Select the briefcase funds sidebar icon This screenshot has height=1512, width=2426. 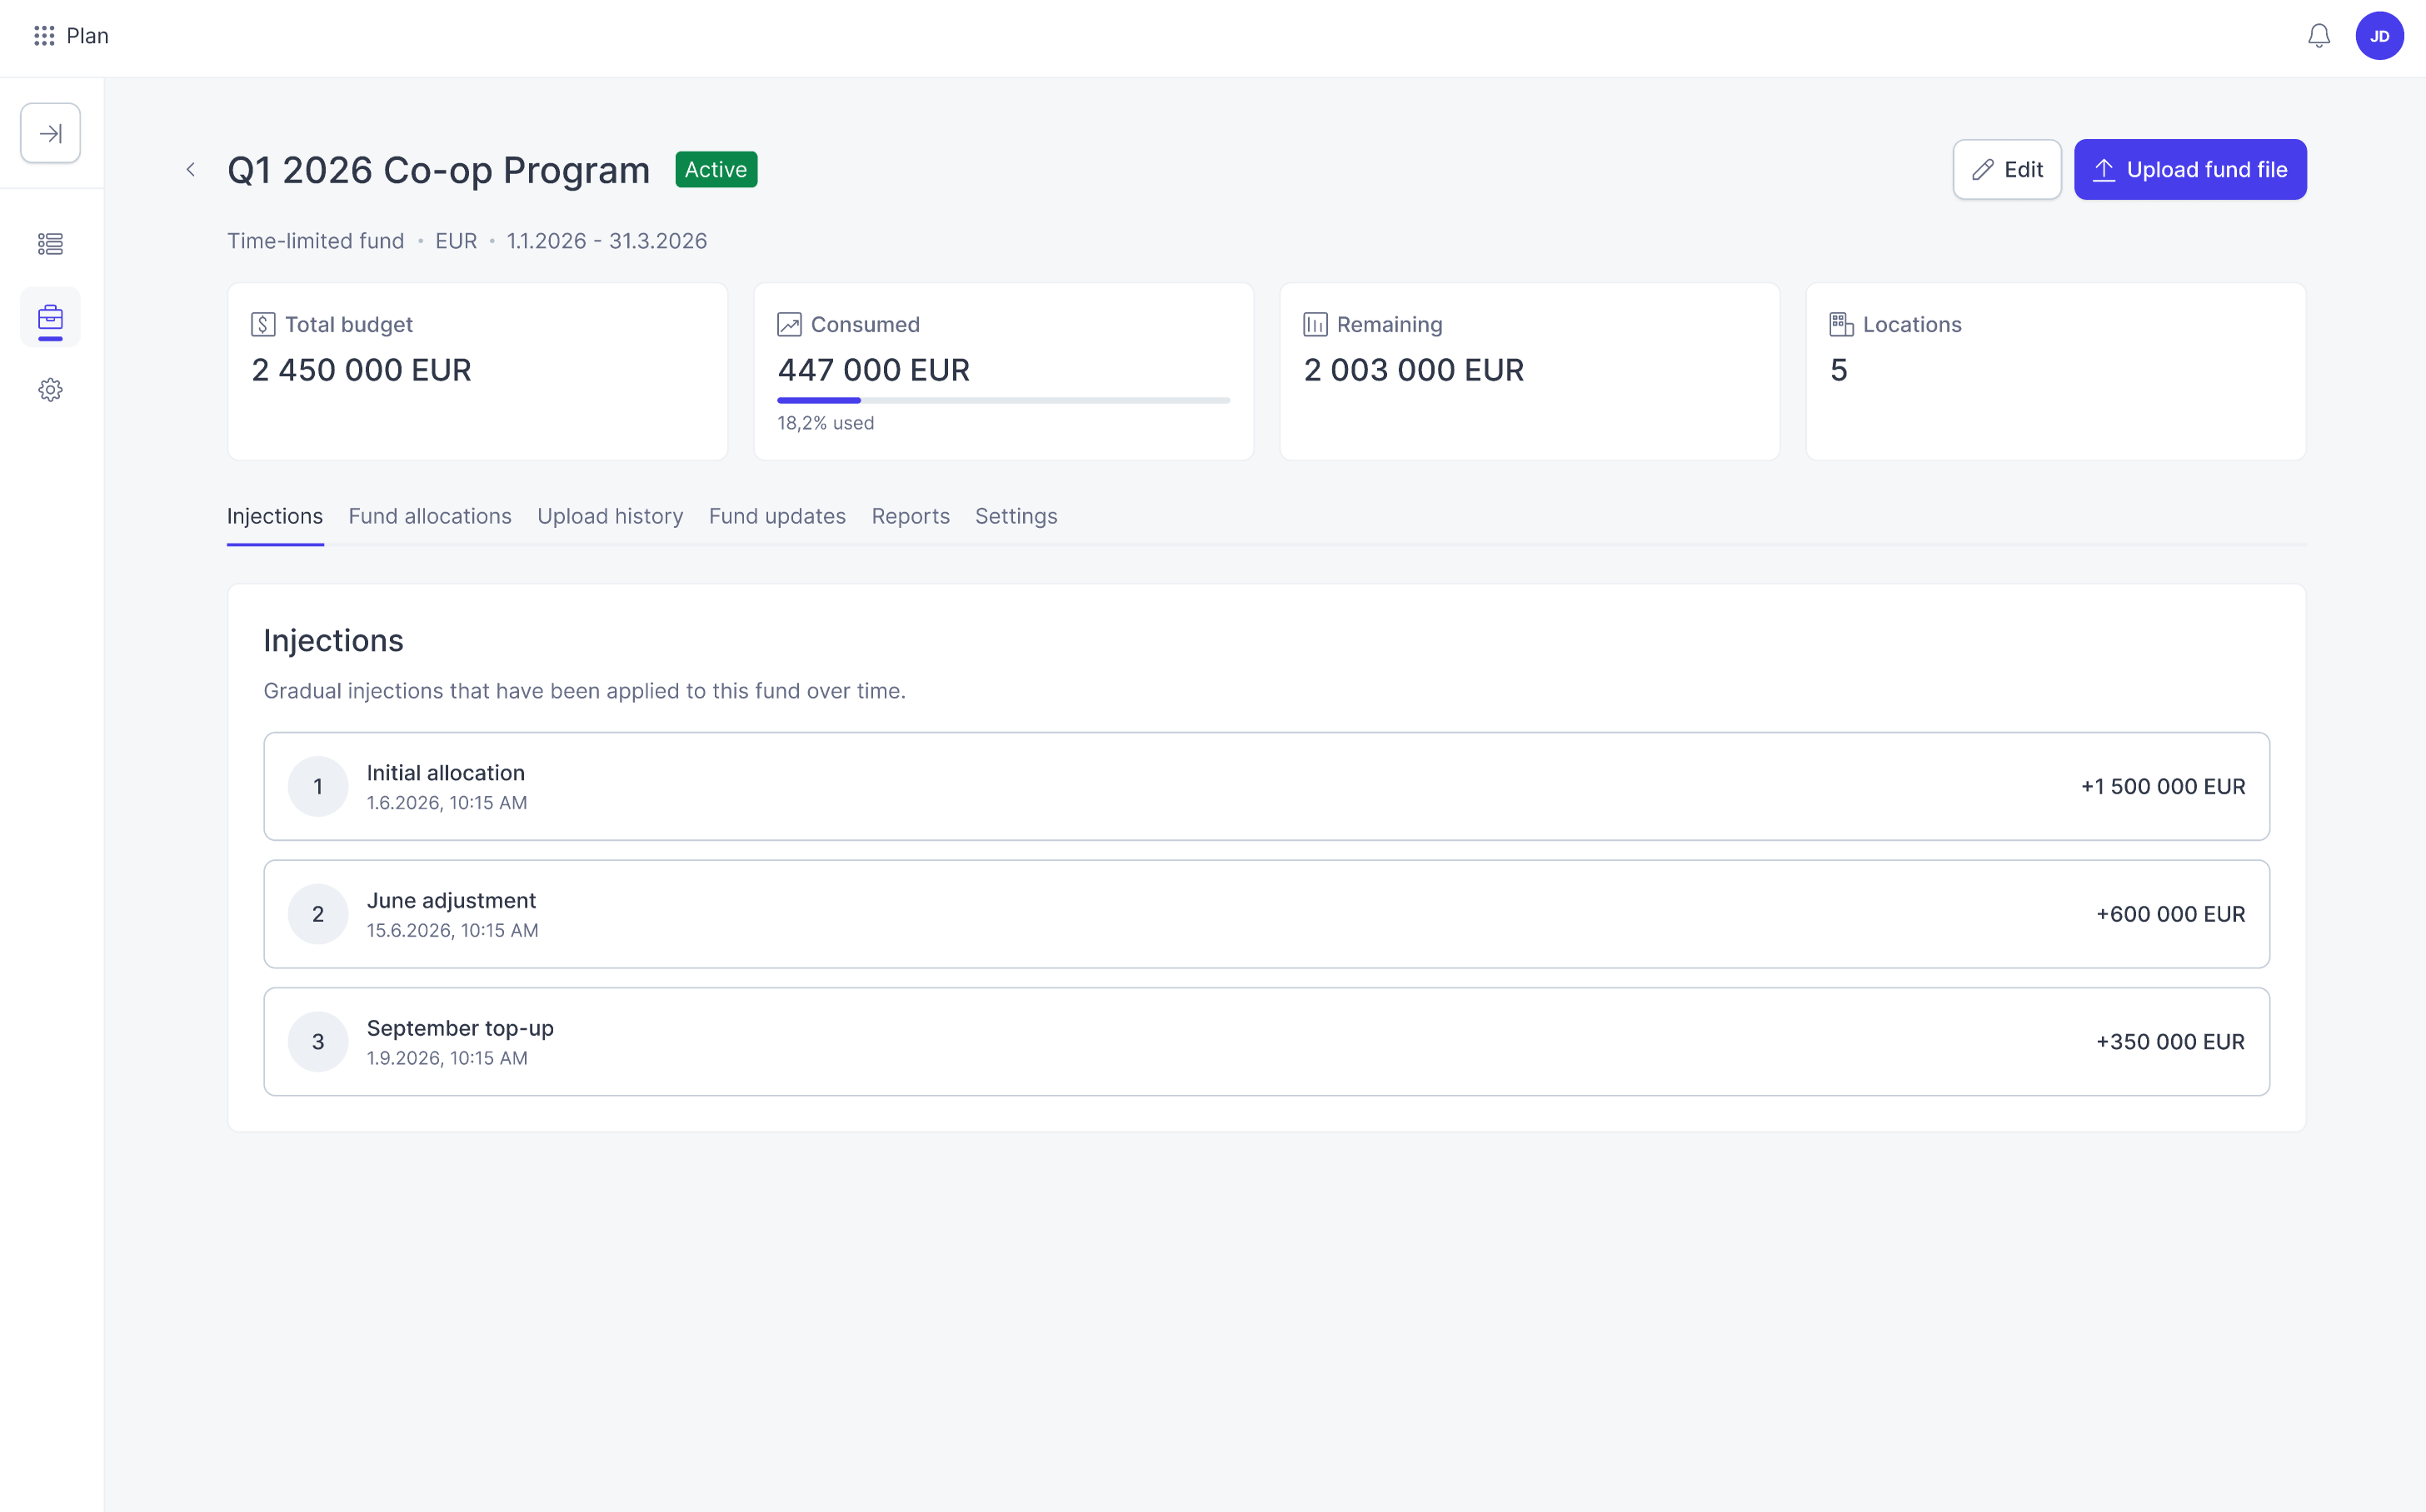[50, 318]
